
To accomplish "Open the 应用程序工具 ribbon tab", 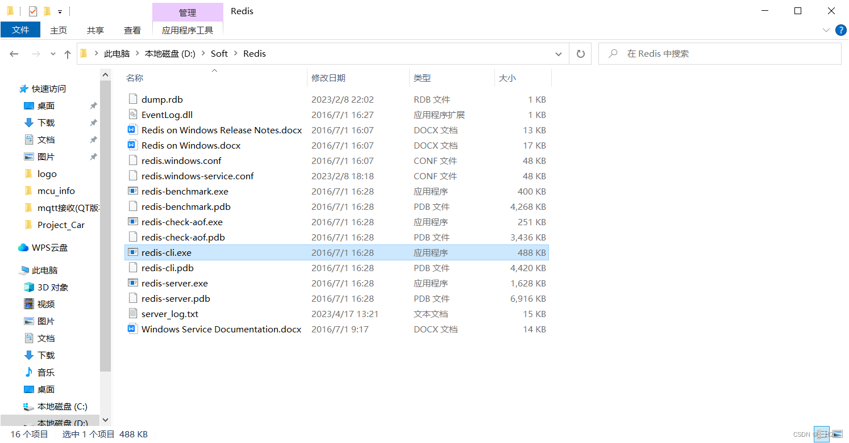I will [188, 30].
